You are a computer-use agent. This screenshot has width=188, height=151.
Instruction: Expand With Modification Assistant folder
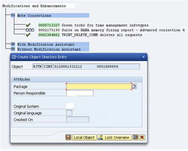(x=13, y=44)
